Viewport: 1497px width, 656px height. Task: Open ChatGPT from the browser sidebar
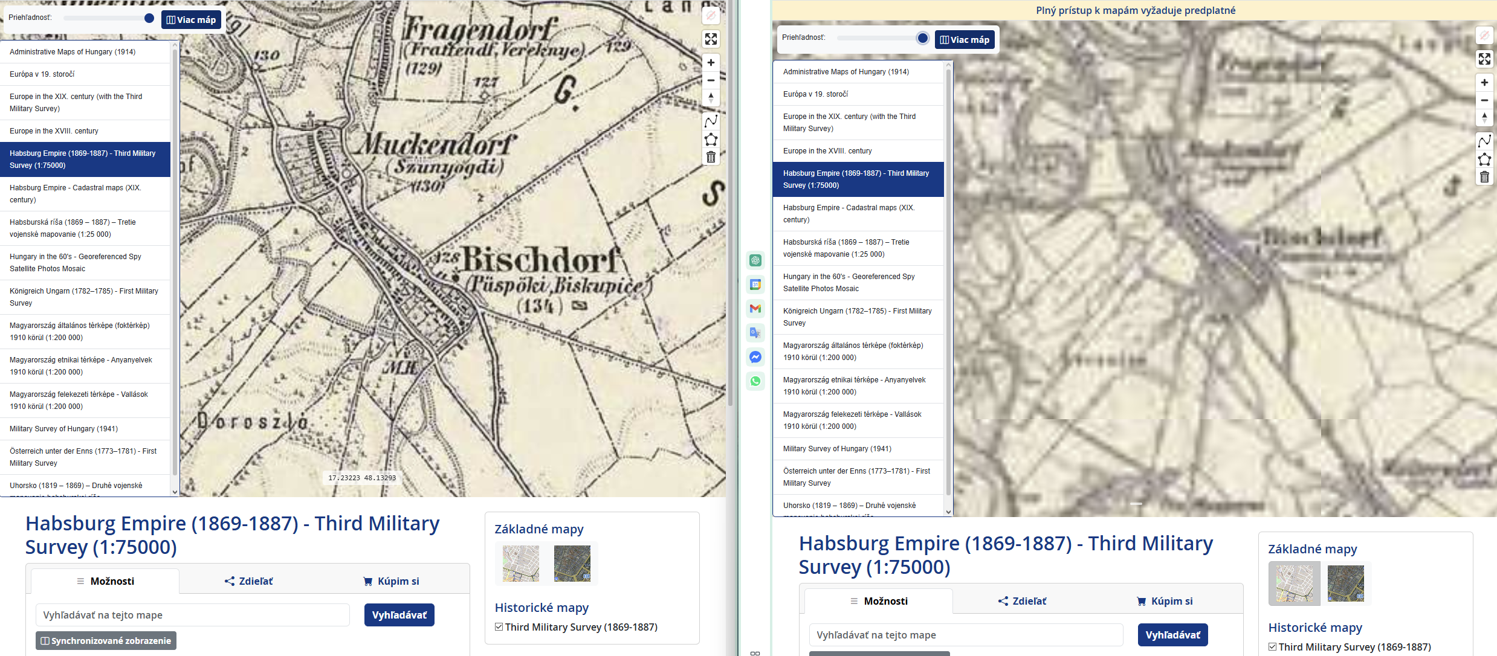point(755,260)
